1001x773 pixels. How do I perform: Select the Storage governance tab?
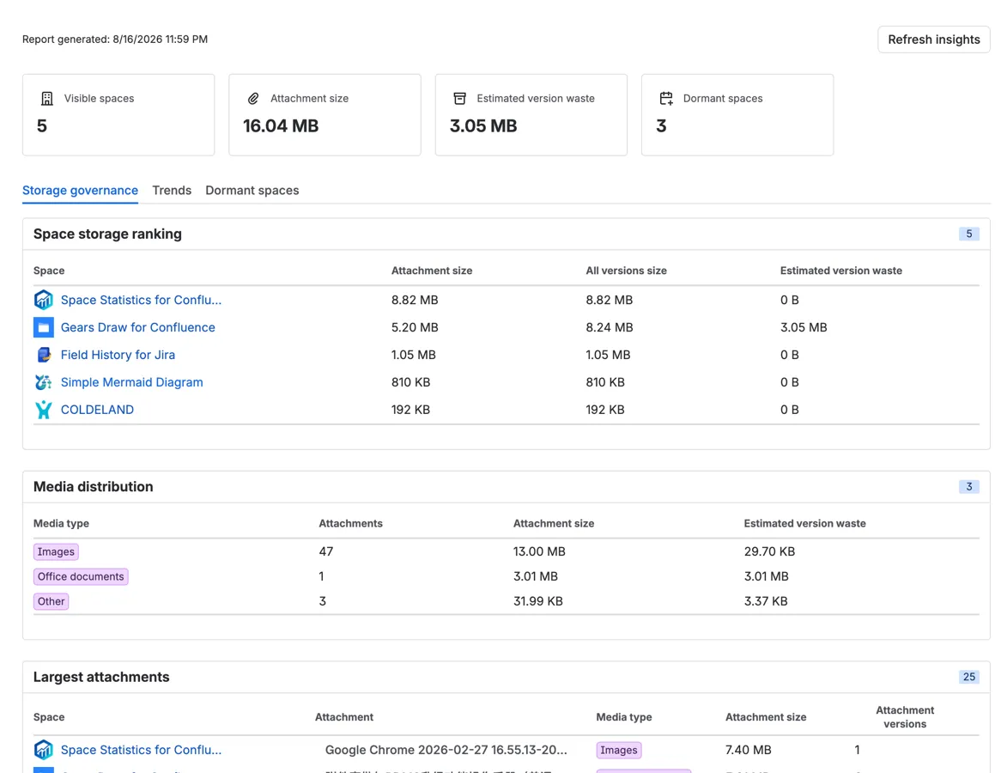[81, 191]
